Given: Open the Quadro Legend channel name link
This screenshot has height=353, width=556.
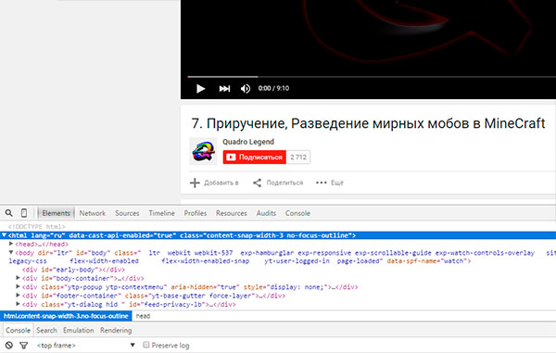Looking at the screenshot, I should pos(248,142).
